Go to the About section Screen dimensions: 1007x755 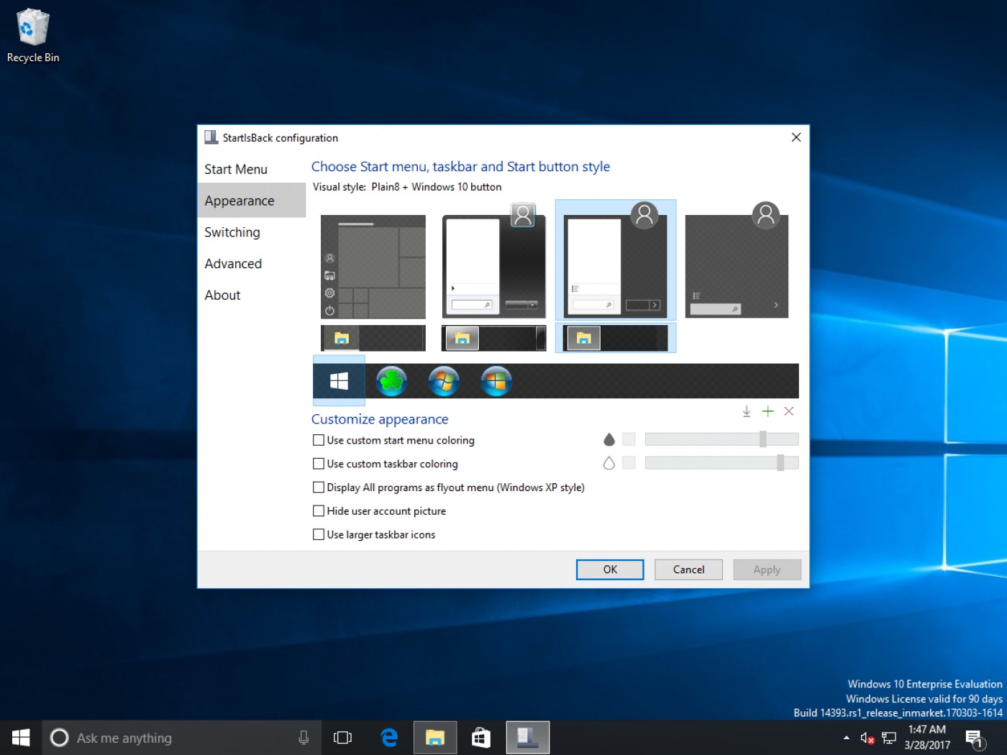pyautogui.click(x=252, y=295)
